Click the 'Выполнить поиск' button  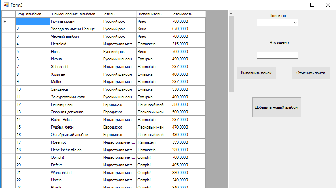pos(256,73)
